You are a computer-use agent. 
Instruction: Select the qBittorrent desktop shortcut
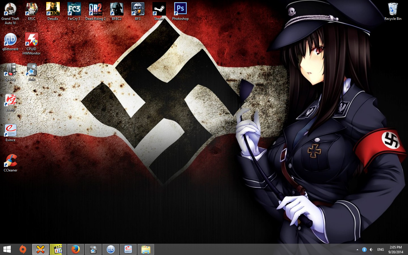pyautogui.click(x=10, y=42)
